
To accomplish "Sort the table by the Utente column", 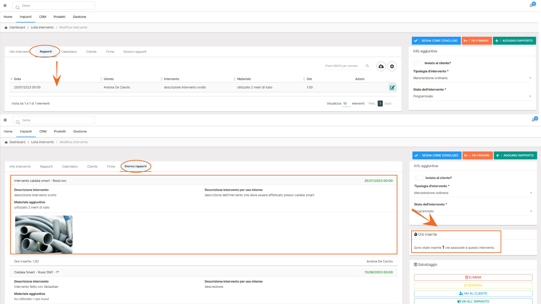I will click(109, 79).
